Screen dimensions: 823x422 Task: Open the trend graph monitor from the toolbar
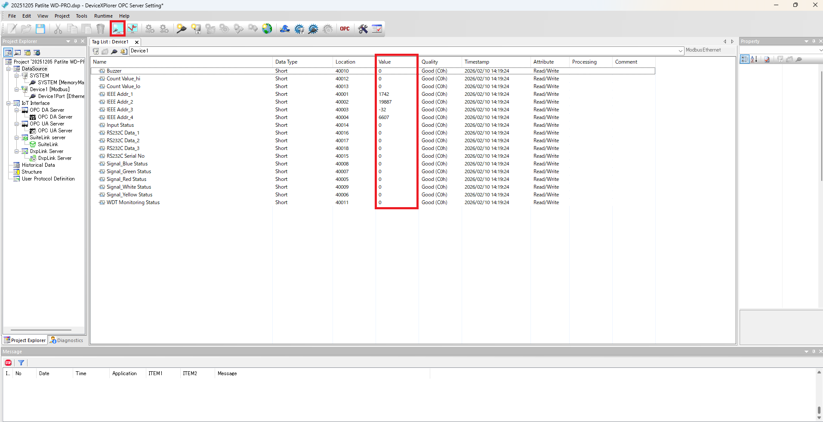click(x=132, y=28)
